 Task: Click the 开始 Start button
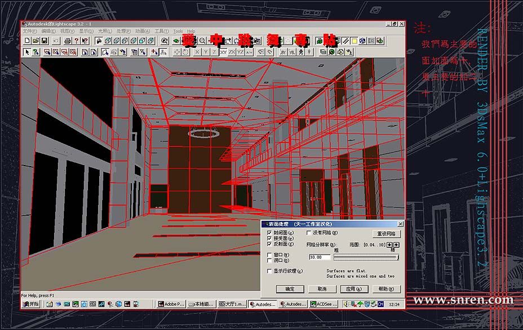click(x=30, y=304)
